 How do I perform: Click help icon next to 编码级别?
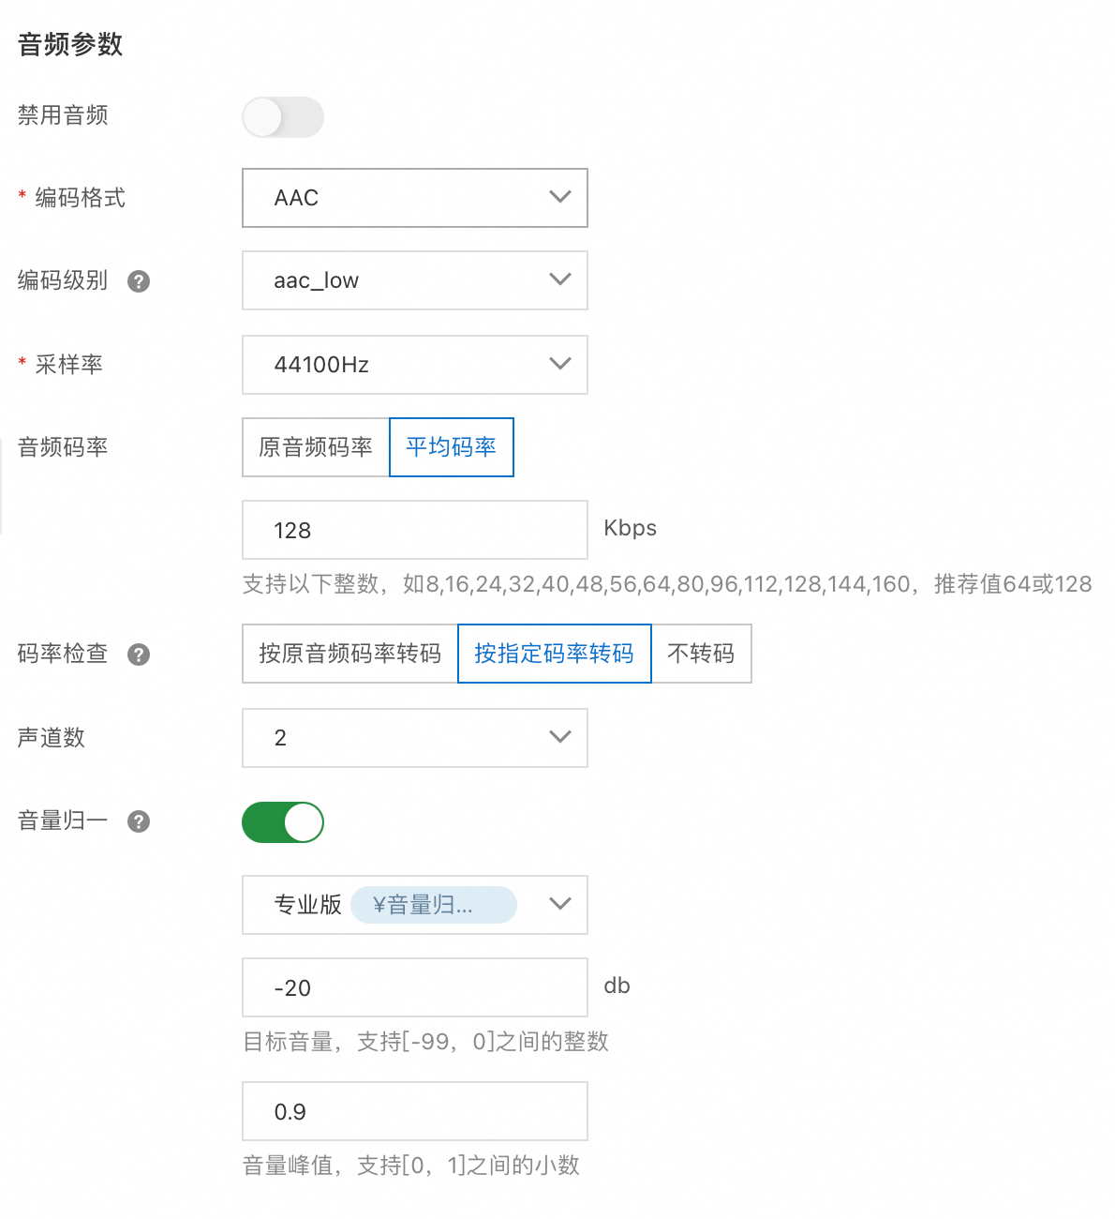click(139, 281)
